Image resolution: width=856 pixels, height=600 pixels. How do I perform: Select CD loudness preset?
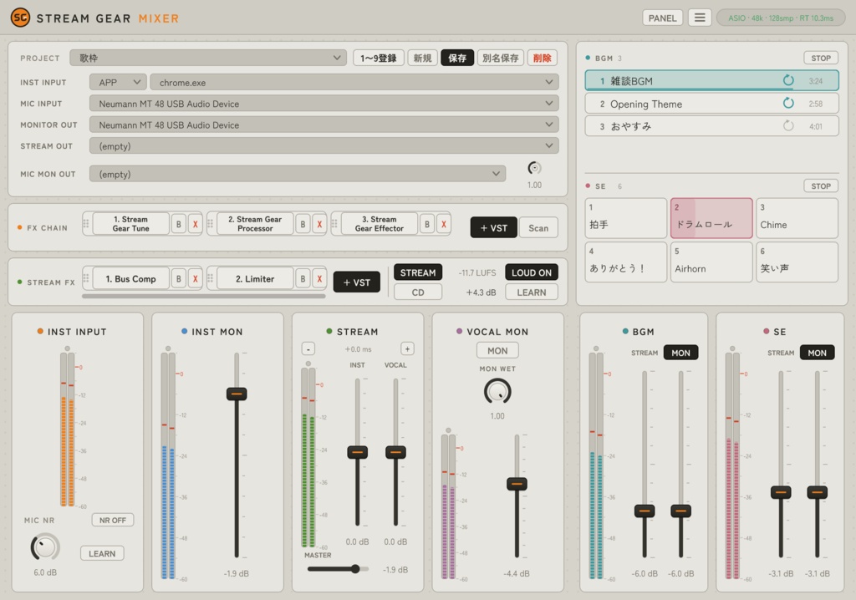tap(418, 292)
